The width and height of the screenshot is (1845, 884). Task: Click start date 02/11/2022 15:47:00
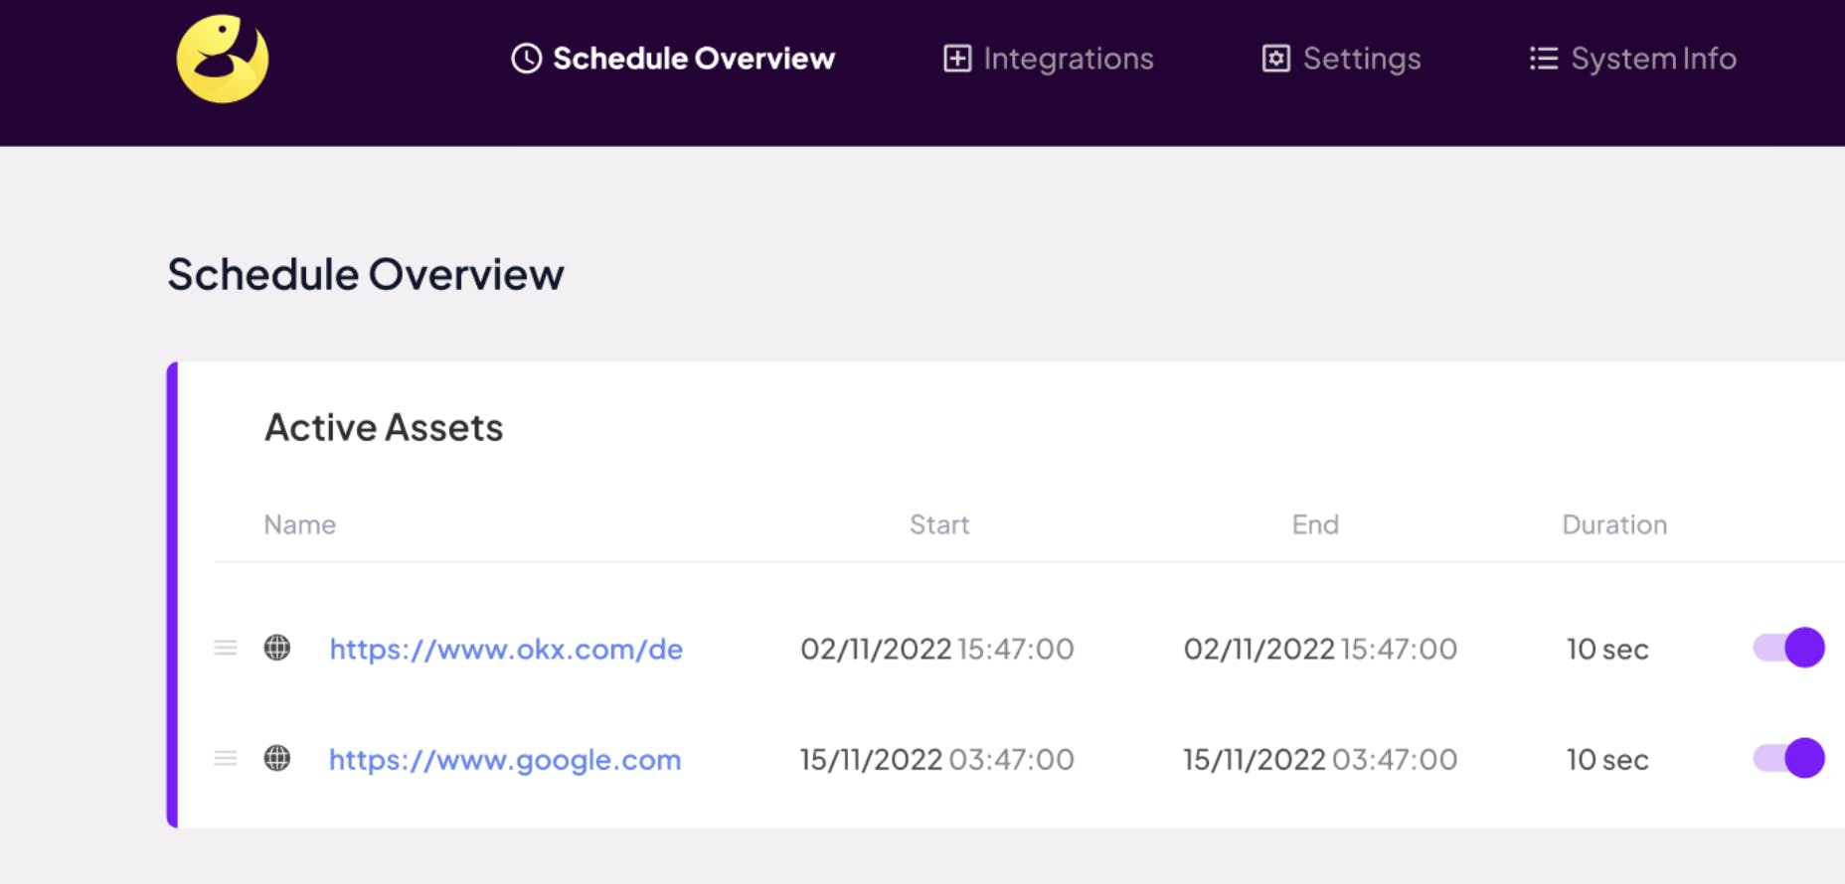point(937,650)
